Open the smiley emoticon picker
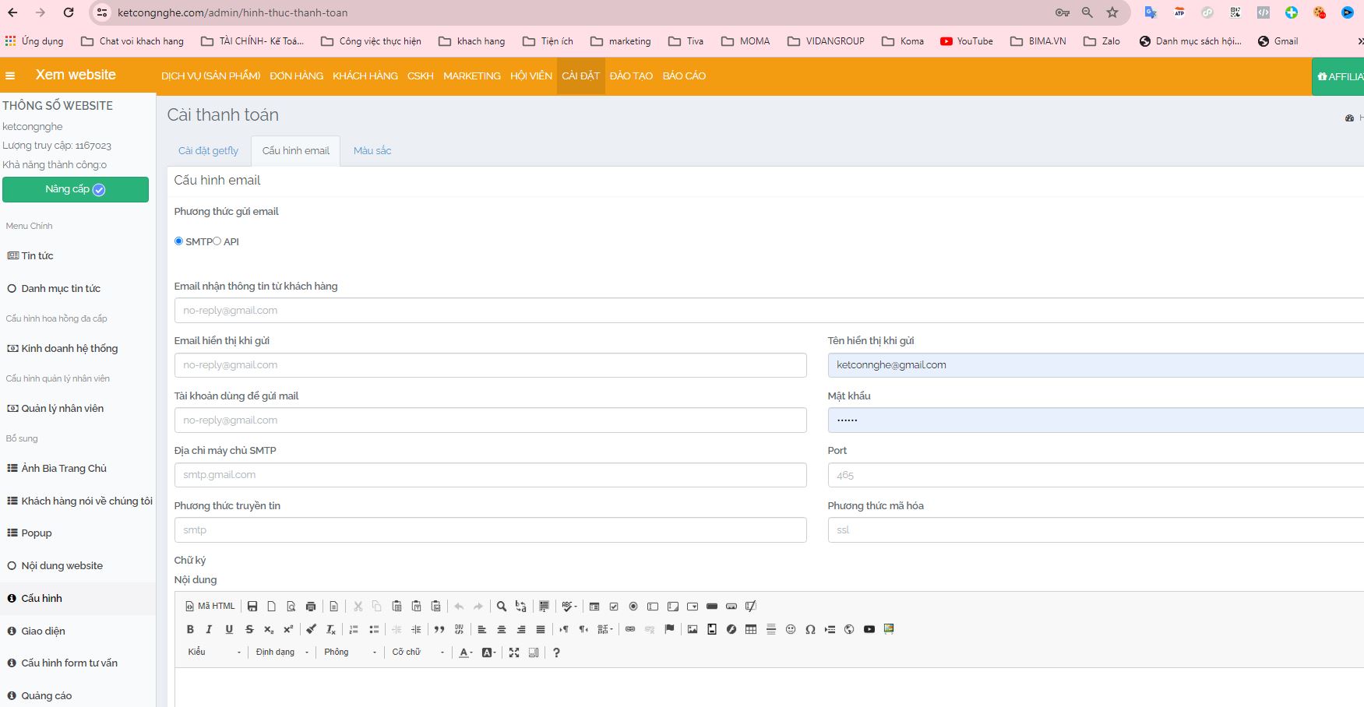Viewport: 1364px width, 707px height. point(791,629)
